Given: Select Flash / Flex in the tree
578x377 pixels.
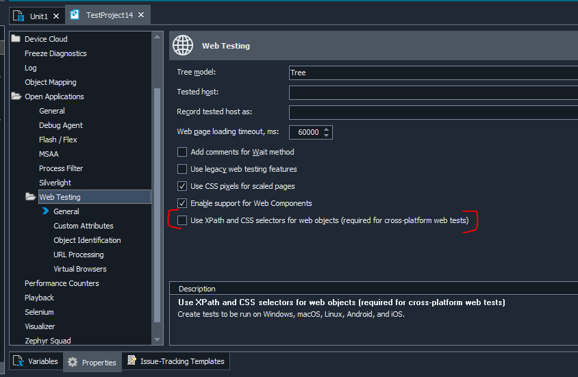Looking at the screenshot, I should 58,140.
